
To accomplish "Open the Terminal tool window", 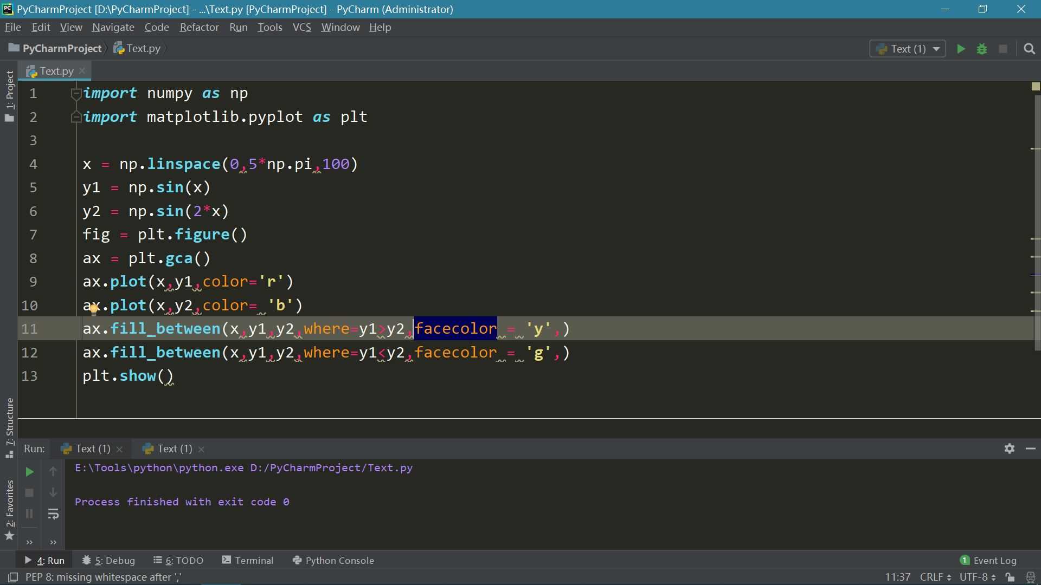I will [248, 560].
